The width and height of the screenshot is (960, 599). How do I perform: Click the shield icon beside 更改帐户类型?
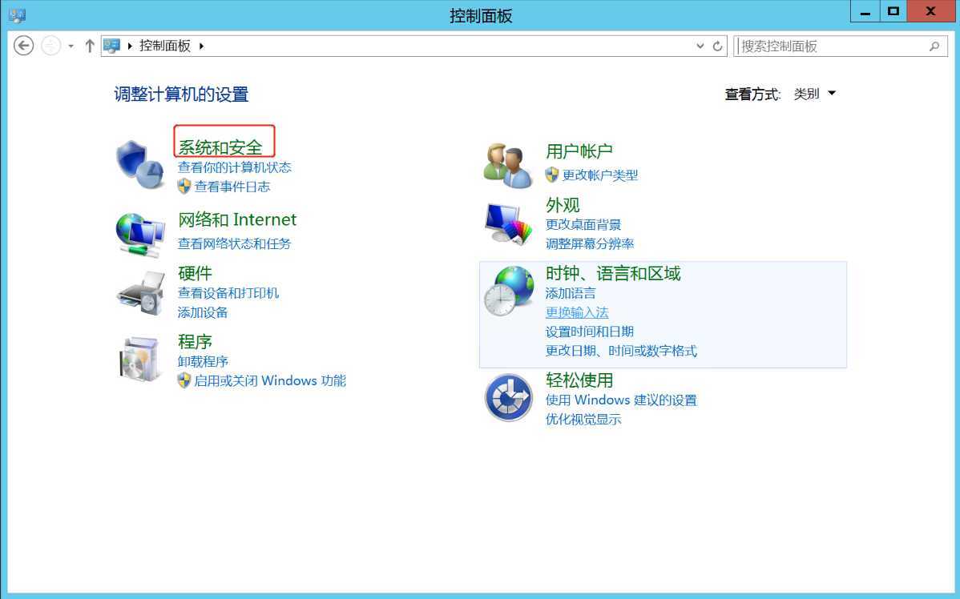(552, 175)
